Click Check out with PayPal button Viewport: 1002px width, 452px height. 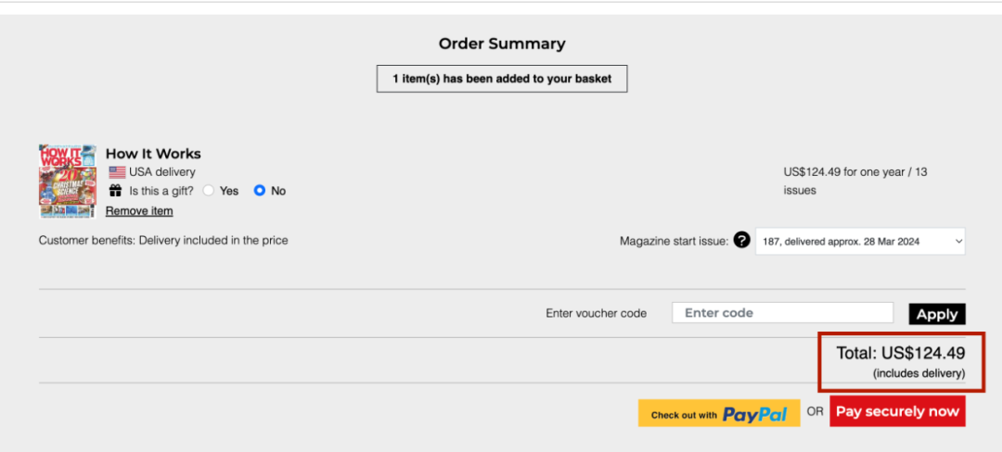(719, 413)
